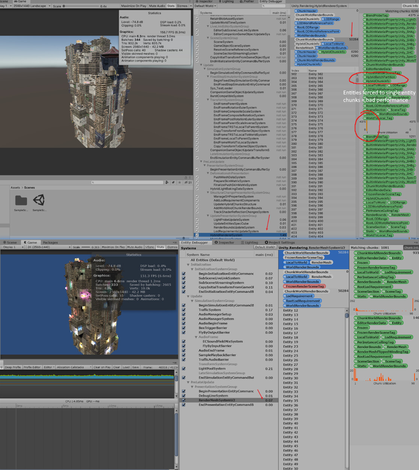This screenshot has height=470, width=419.
Task: Toggle the VSync button
Action: [149, 247]
